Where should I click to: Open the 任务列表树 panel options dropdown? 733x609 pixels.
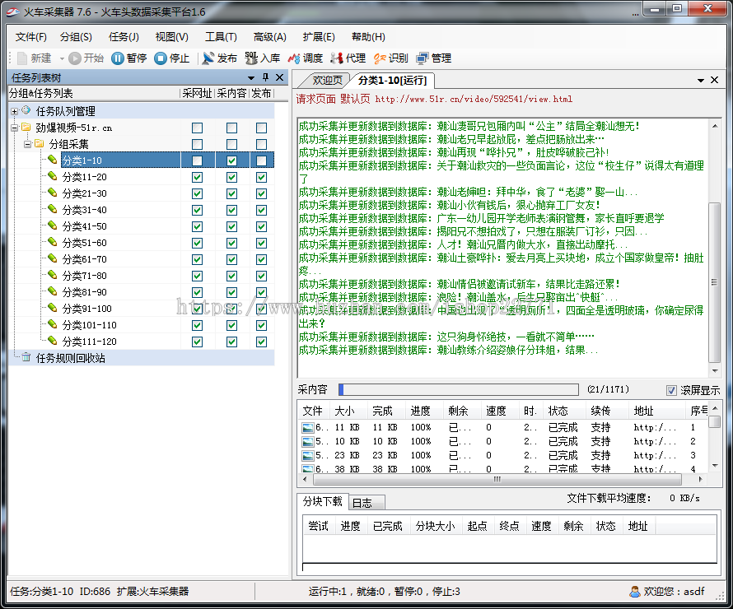click(251, 77)
